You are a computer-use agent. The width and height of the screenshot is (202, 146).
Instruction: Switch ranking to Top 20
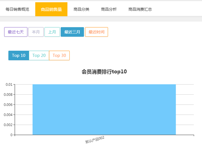coord(39,56)
